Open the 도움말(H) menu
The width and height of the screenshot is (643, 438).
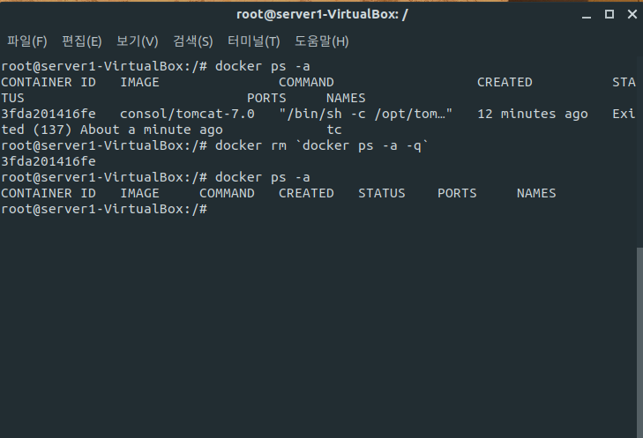[x=321, y=41]
